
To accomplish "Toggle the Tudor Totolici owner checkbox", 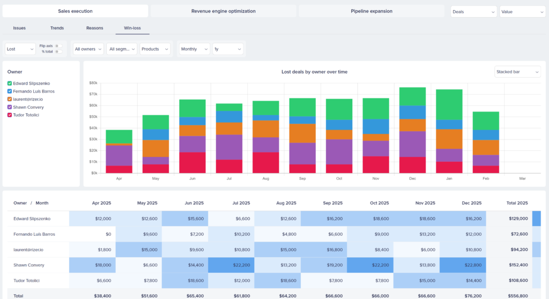I will pyautogui.click(x=10, y=115).
